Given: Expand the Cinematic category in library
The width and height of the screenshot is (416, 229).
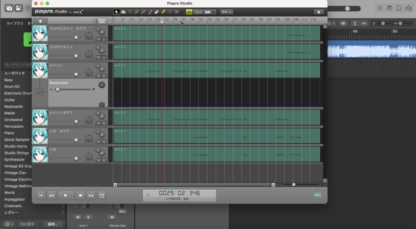Looking at the screenshot, I should (x=63, y=206).
